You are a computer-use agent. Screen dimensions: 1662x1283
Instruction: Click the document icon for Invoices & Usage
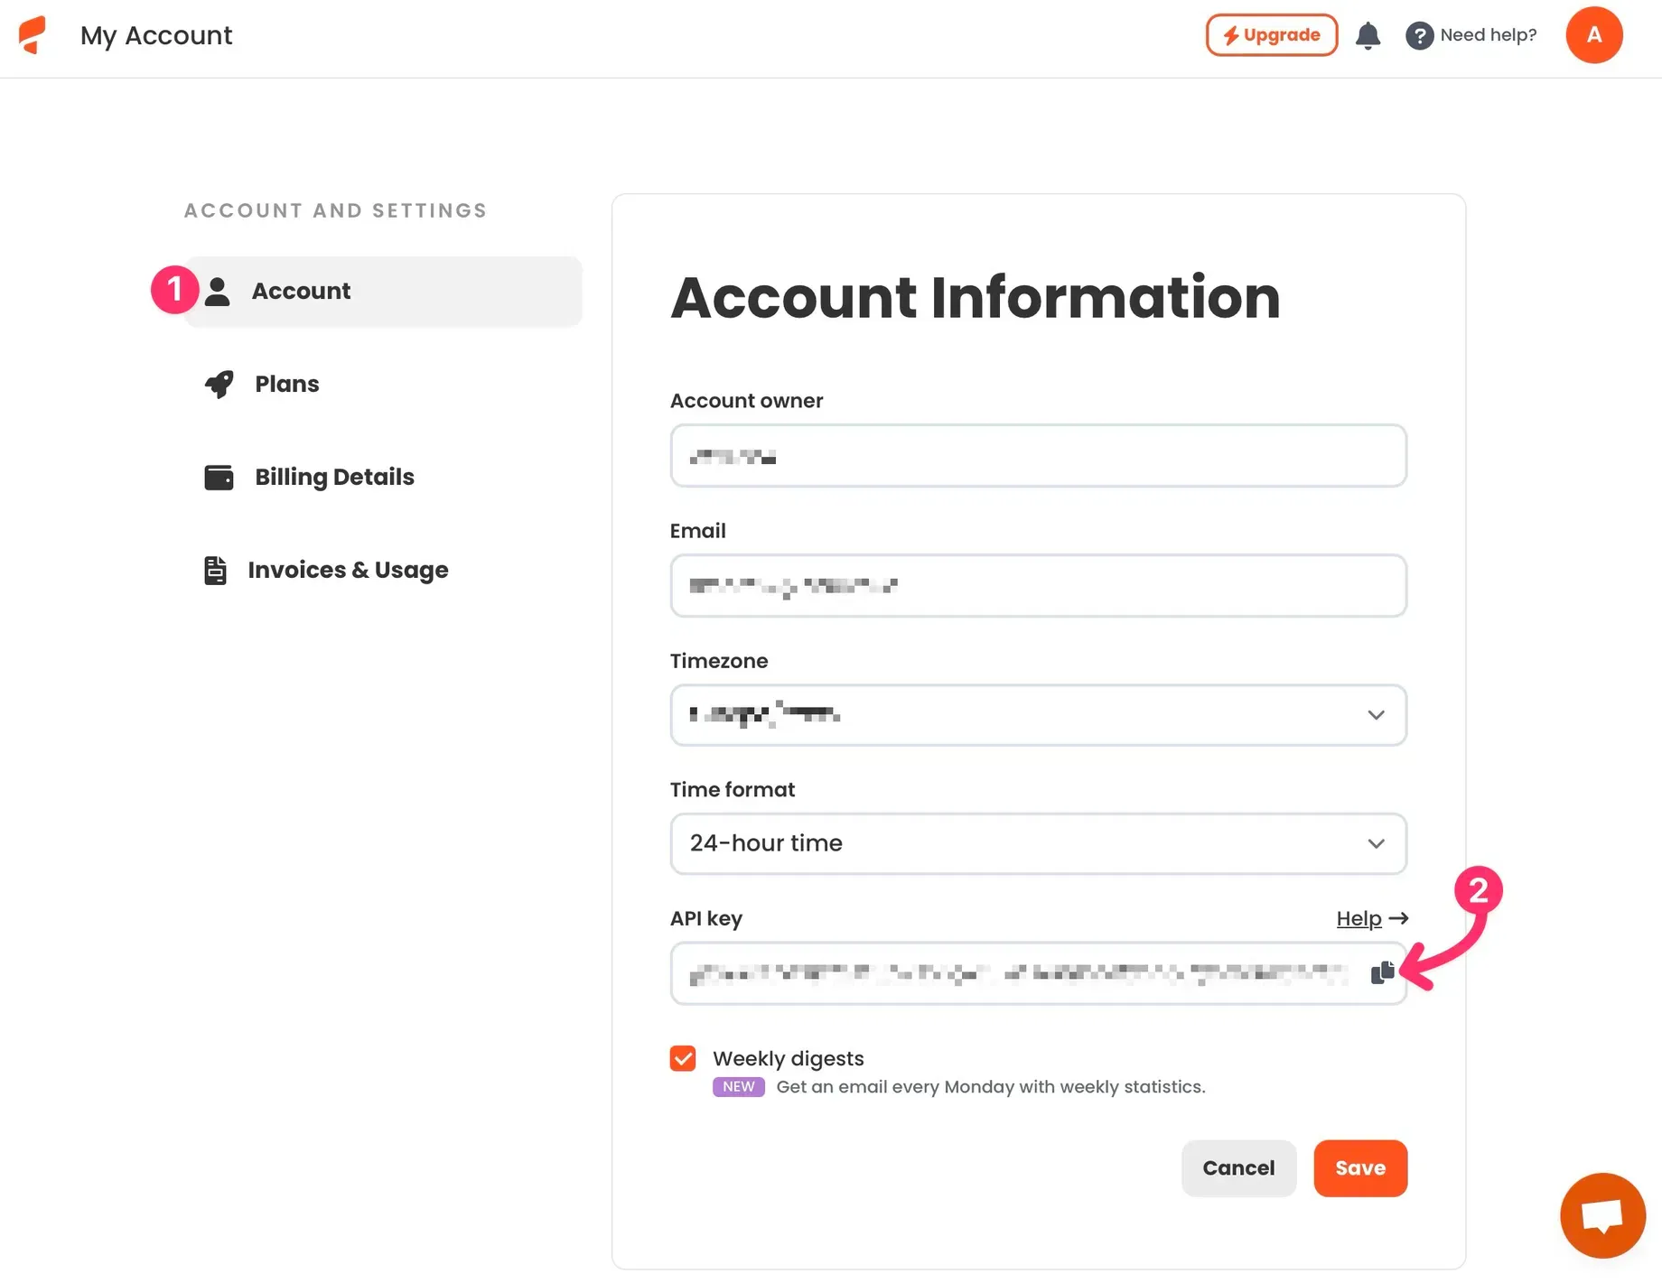tap(215, 570)
